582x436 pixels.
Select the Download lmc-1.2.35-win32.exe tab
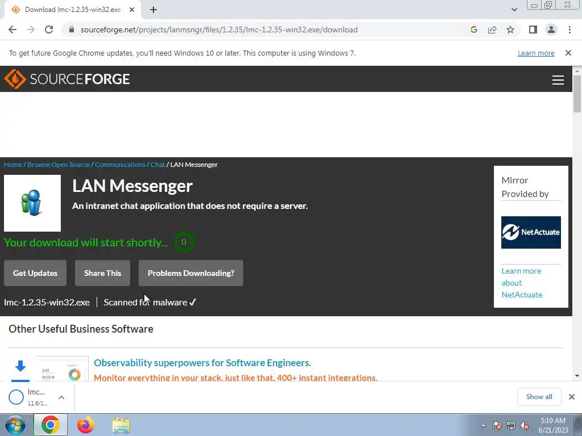(72, 10)
